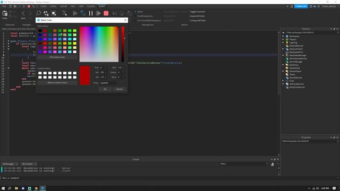Image resolution: width=340 pixels, height=191 pixels.
Task: Open the All Messages output dropdown
Action: [x=10, y=164]
